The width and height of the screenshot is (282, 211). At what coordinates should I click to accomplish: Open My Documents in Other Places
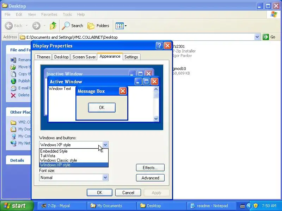pyautogui.click(x=21, y=129)
